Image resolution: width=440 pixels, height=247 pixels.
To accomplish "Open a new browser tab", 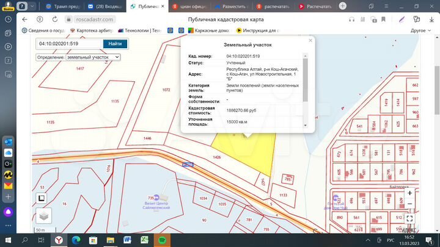I will 342,6.
